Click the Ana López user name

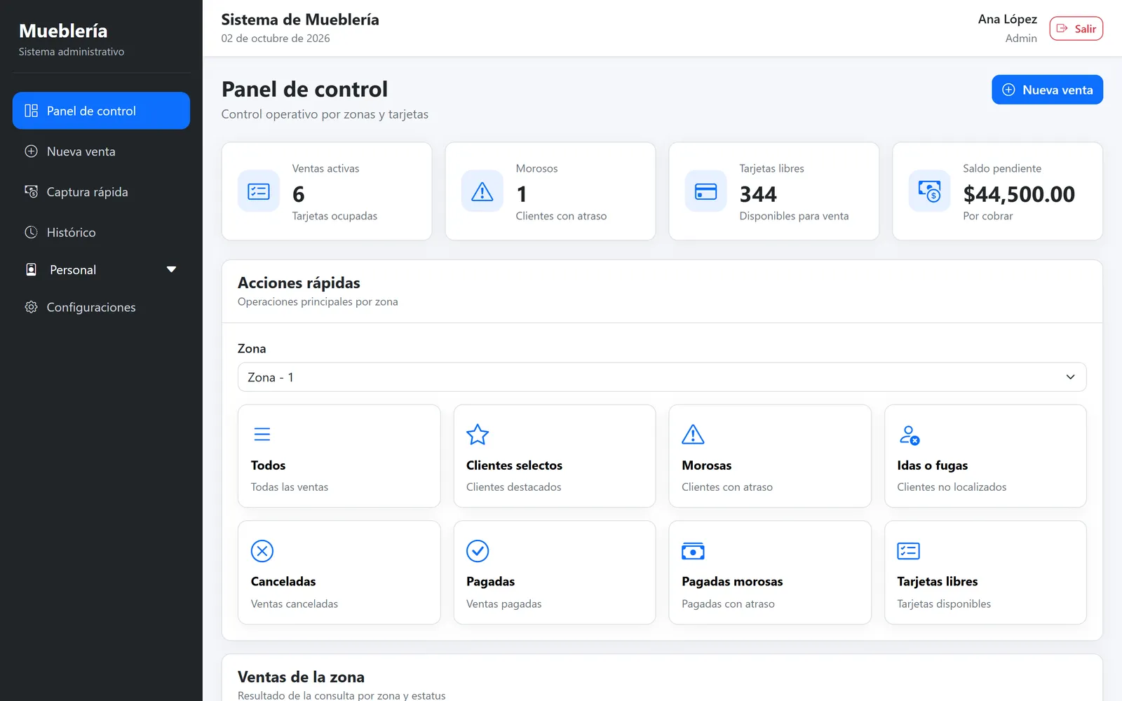(x=1007, y=20)
